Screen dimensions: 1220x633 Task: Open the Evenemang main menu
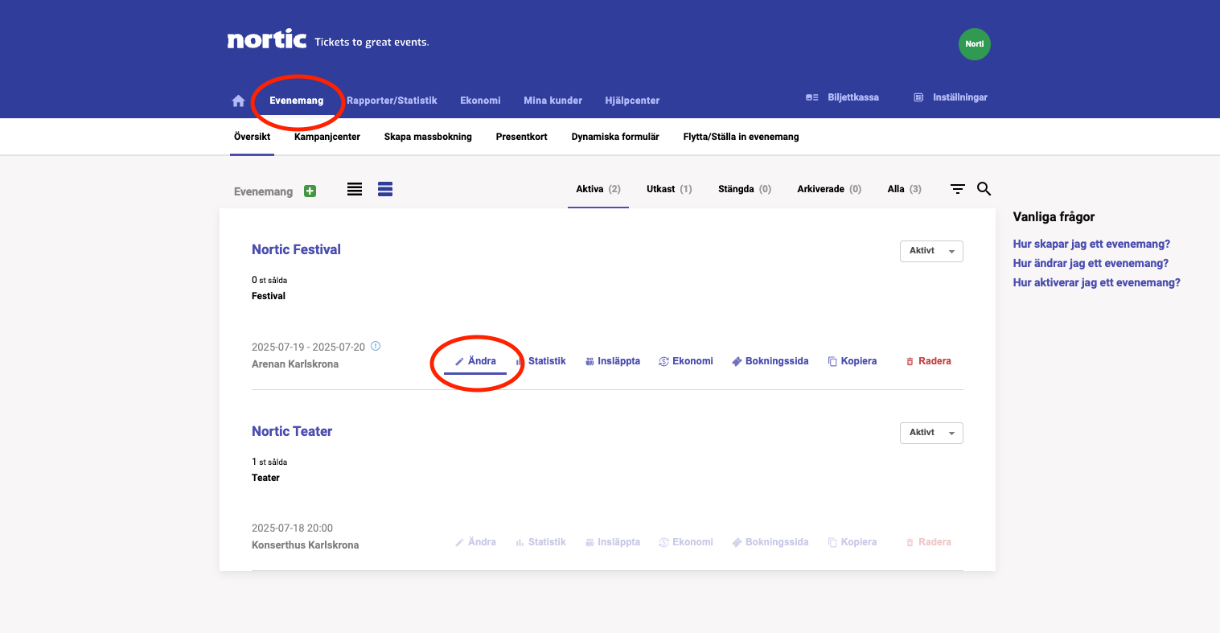tap(297, 101)
